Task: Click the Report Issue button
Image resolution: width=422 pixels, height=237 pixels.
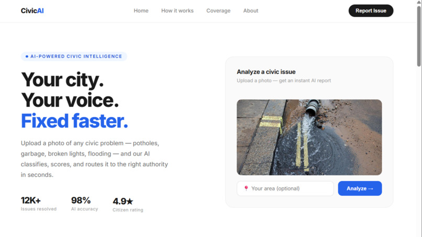Action: [x=371, y=11]
